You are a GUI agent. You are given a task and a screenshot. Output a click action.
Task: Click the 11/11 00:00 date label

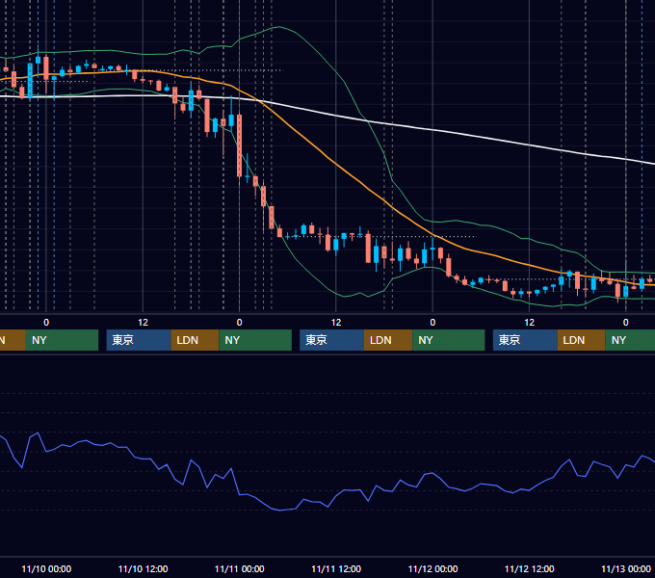[x=239, y=568]
